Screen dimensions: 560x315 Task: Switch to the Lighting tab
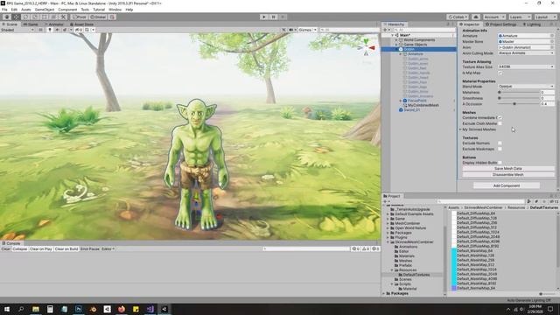point(532,24)
